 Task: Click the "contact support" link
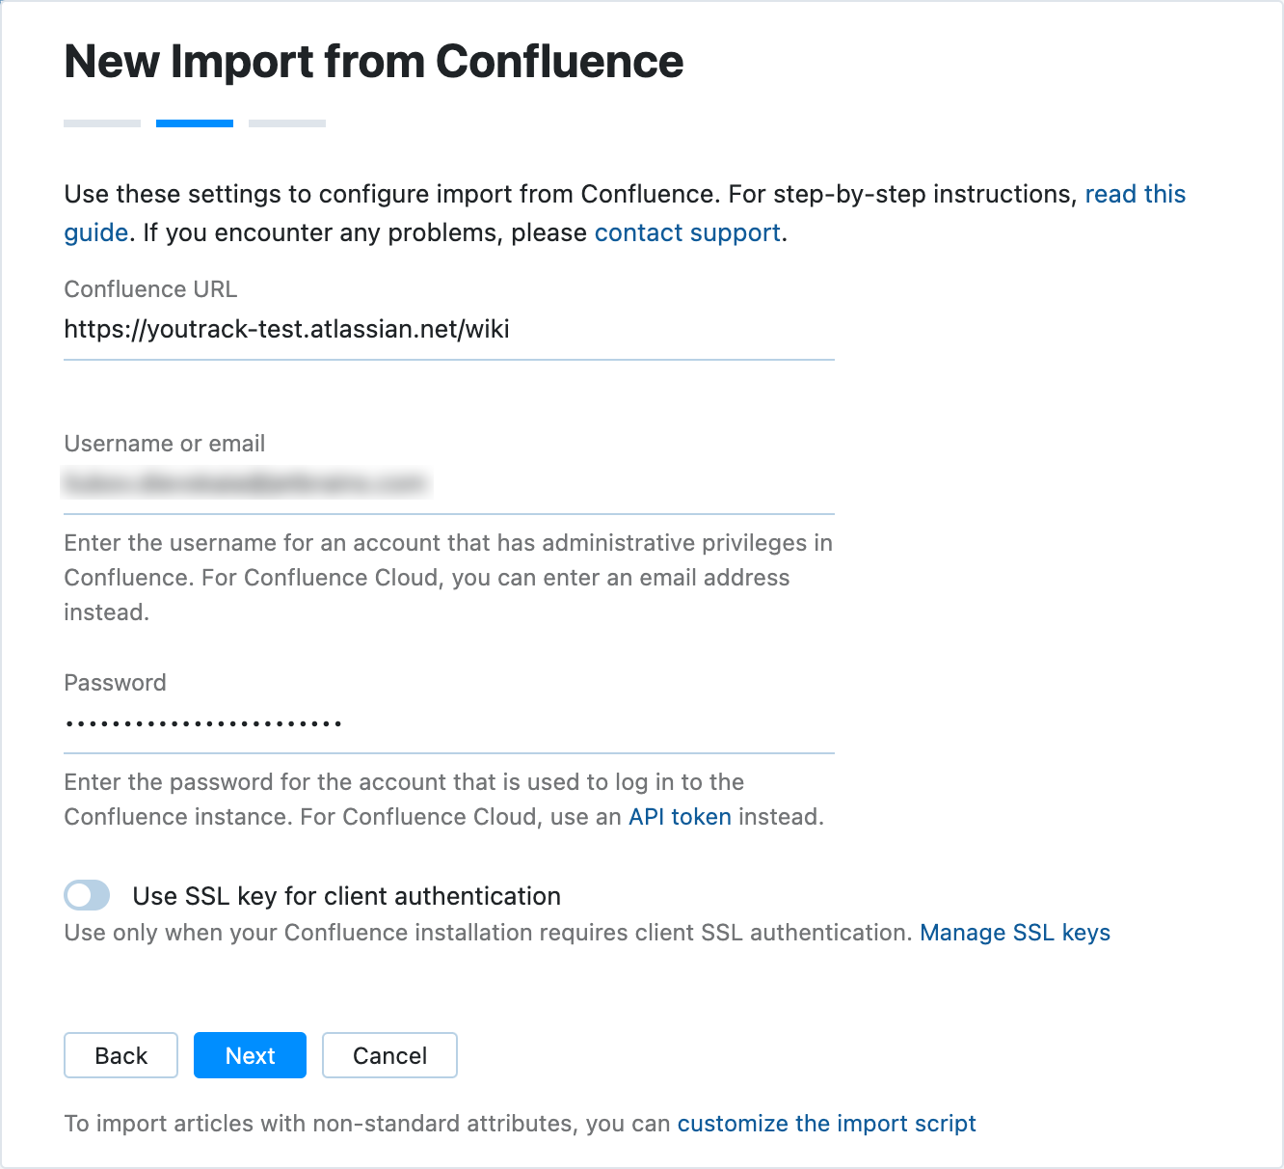tap(687, 232)
